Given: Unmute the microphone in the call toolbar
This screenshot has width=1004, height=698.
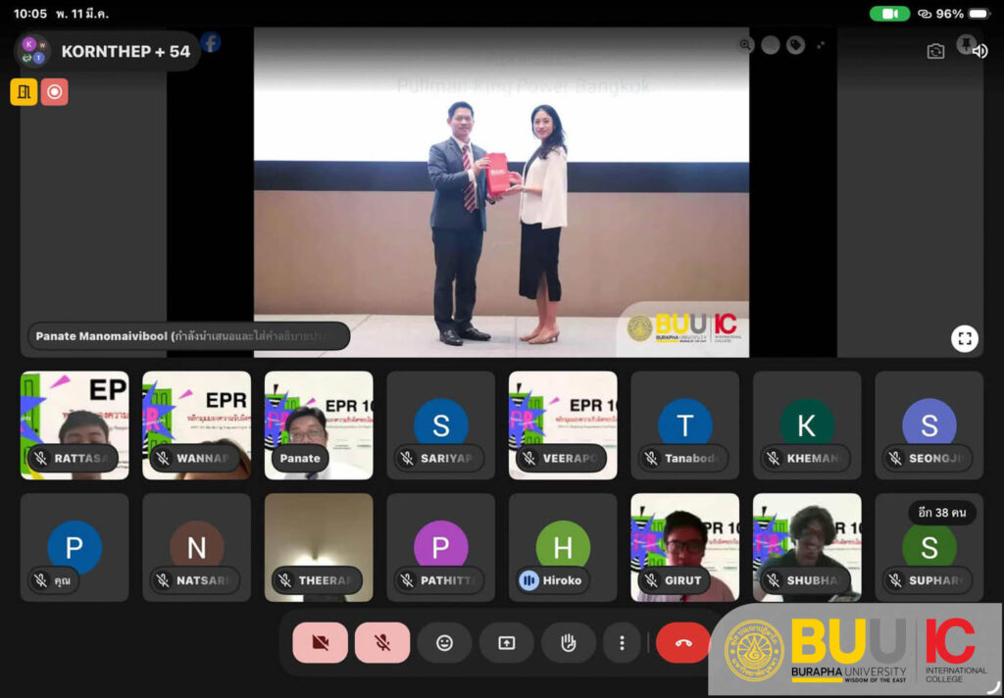Looking at the screenshot, I should (x=382, y=643).
